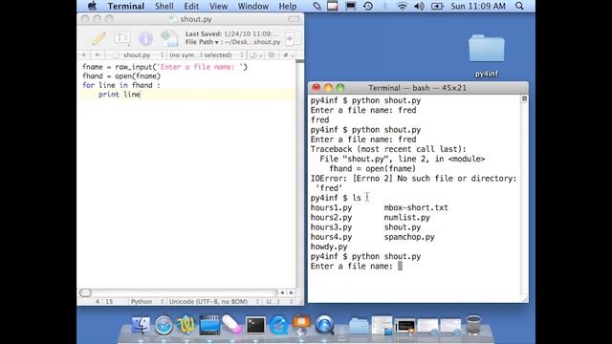Open Finder from the Dock
The image size is (612, 344).
pos(141,325)
